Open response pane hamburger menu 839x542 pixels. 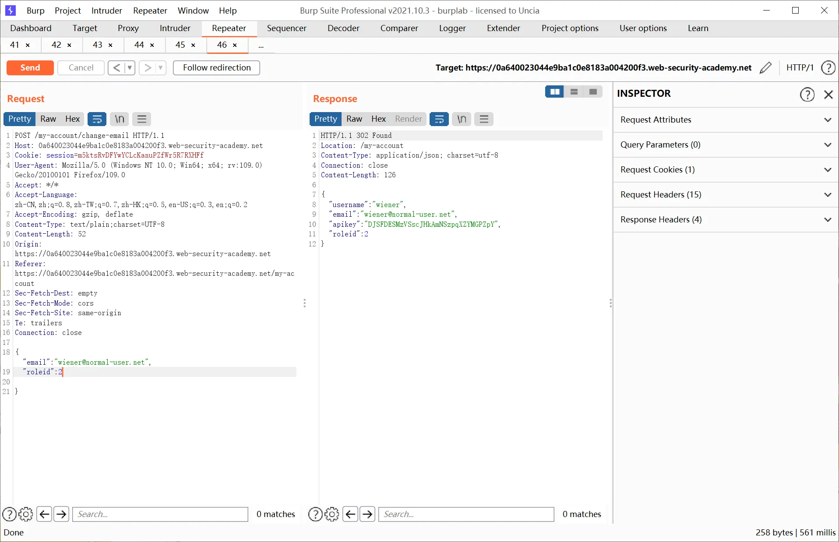[x=484, y=119]
